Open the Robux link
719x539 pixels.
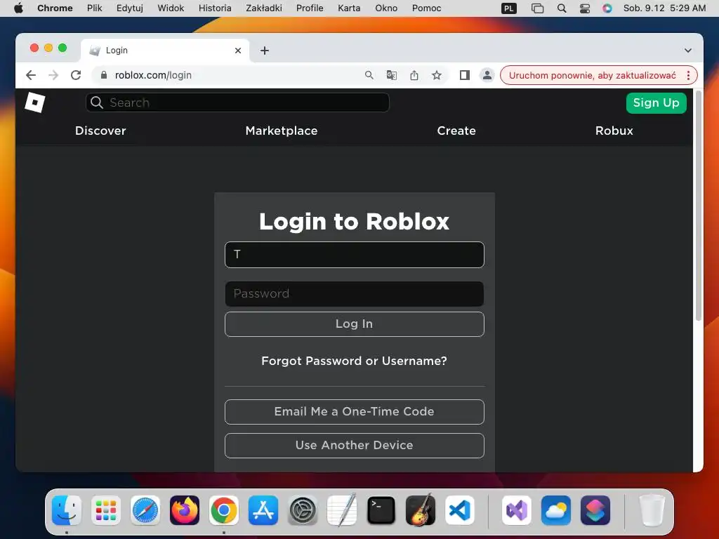point(614,131)
